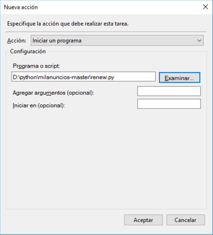The width and height of the screenshot is (213, 235).
Task: Click the Especifique la acción instruction text
Action: click(x=68, y=24)
